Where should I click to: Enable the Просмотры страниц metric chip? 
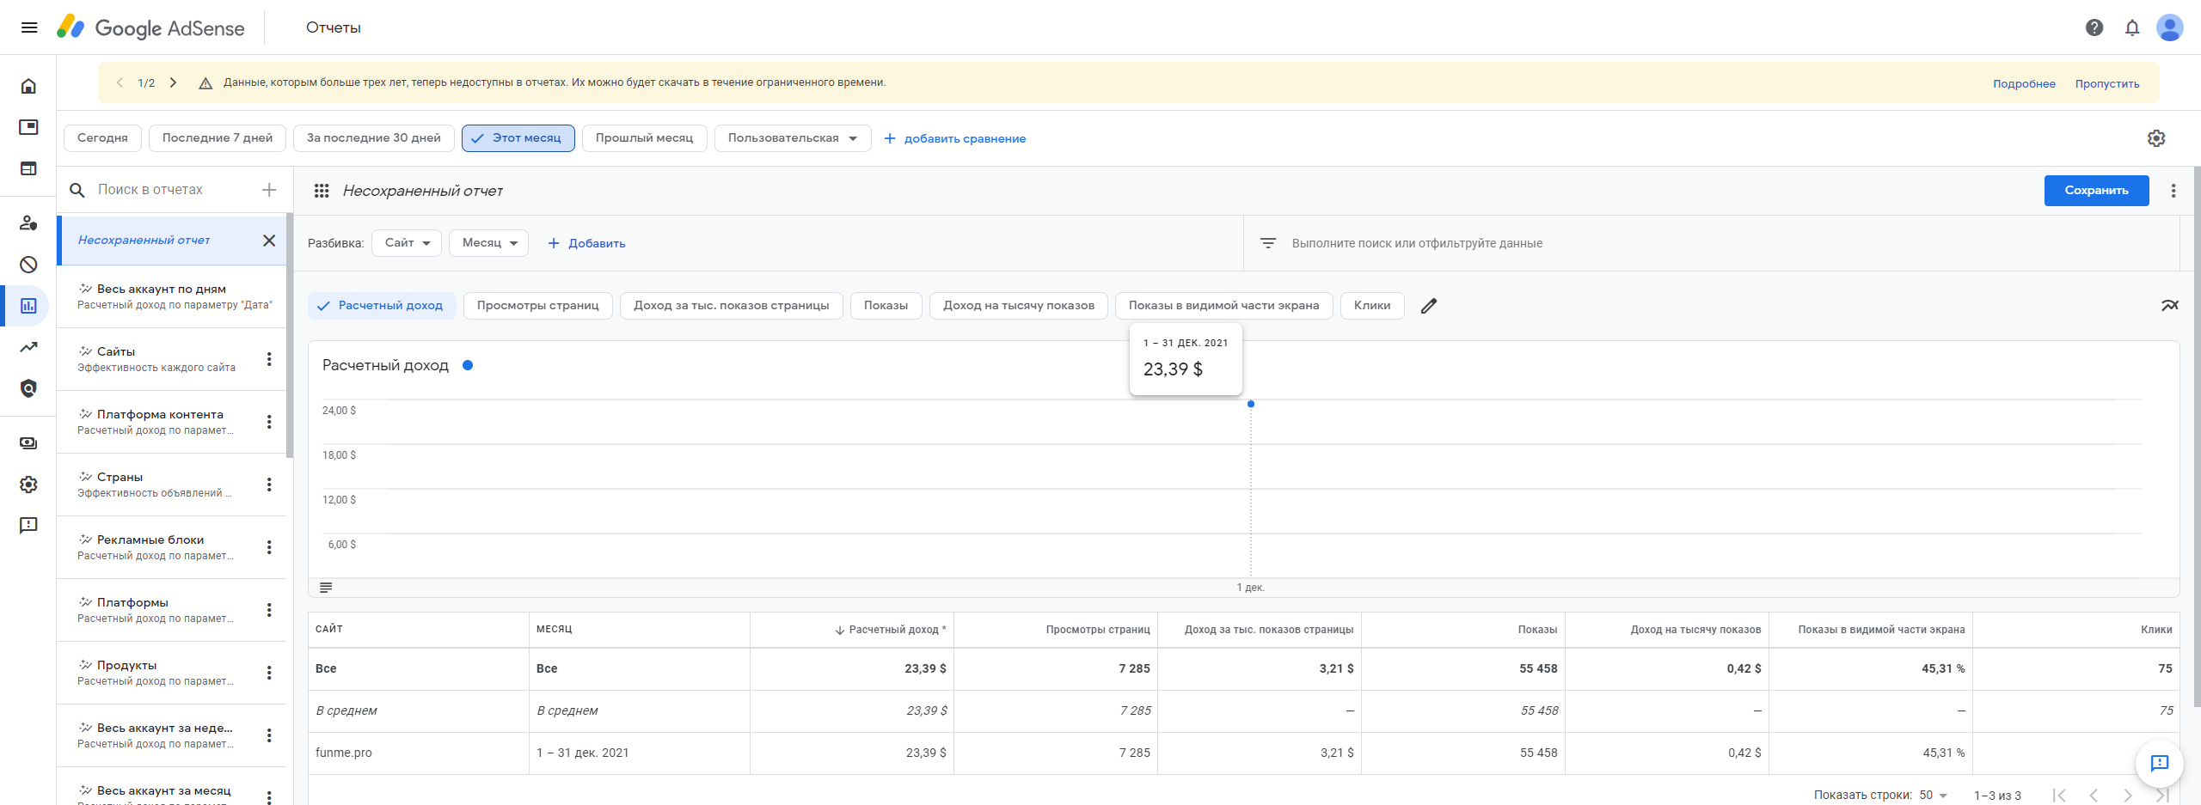tap(537, 306)
